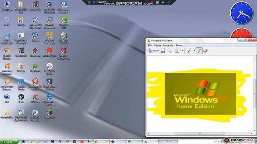Toggle the yellow Highlighter tool

[199, 51]
